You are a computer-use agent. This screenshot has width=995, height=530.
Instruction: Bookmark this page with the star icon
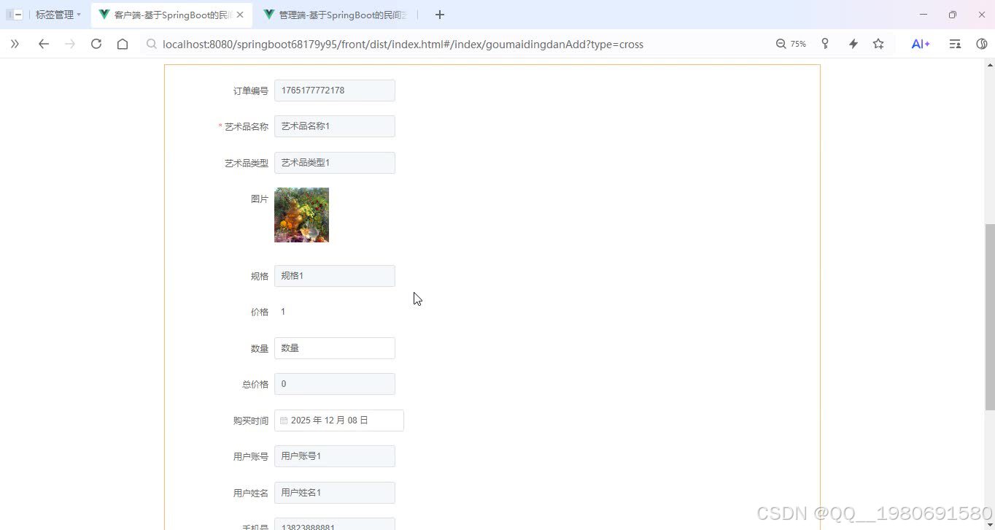878,44
